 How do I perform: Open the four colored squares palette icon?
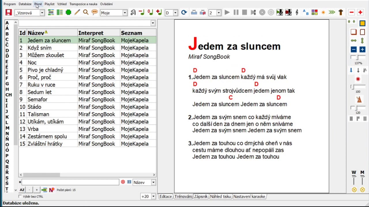pyautogui.click(x=315, y=12)
